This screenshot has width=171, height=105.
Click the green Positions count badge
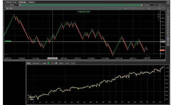coord(48,63)
